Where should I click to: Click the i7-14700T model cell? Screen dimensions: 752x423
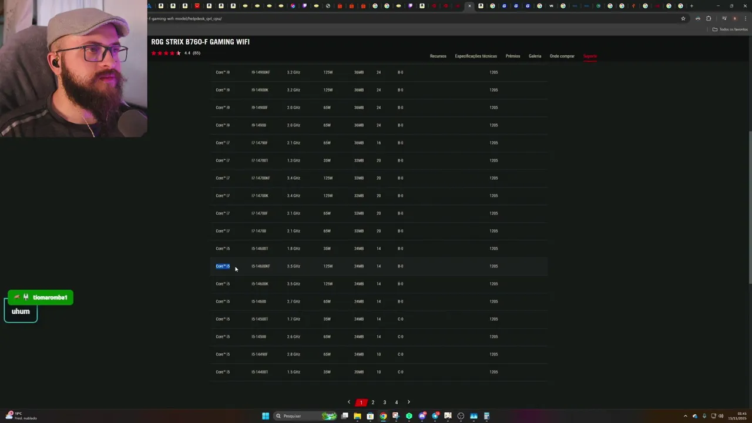[260, 160]
